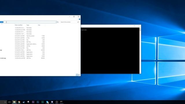This screenshot has width=185, height=104.
Task: Switch to Command Prompt via its taskbar icon
Action: [x=62, y=102]
